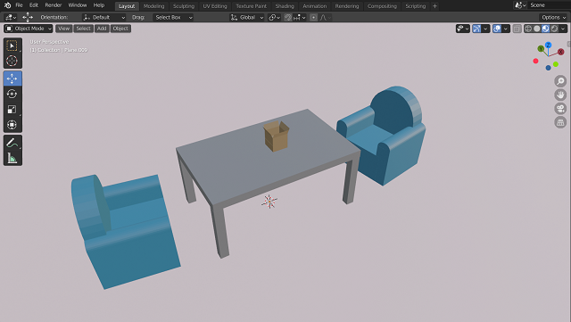Open the viewport Select menu button

point(83,29)
